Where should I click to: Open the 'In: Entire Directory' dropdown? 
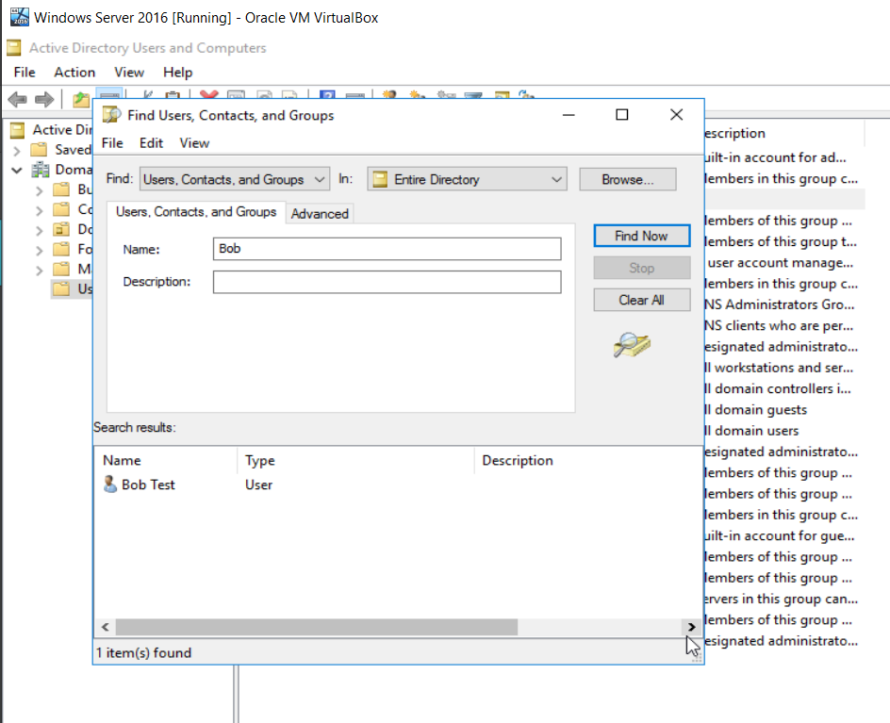[x=467, y=179]
